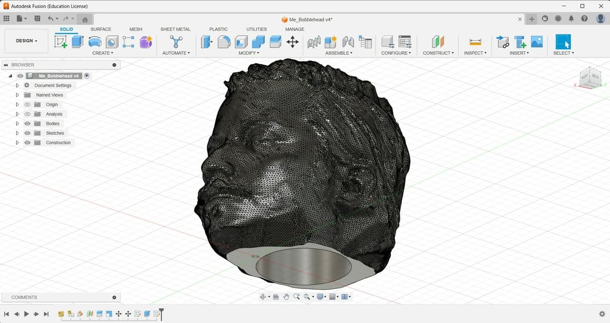Select the Revolve tool
This screenshot has height=323, width=610.
pos(95,42)
